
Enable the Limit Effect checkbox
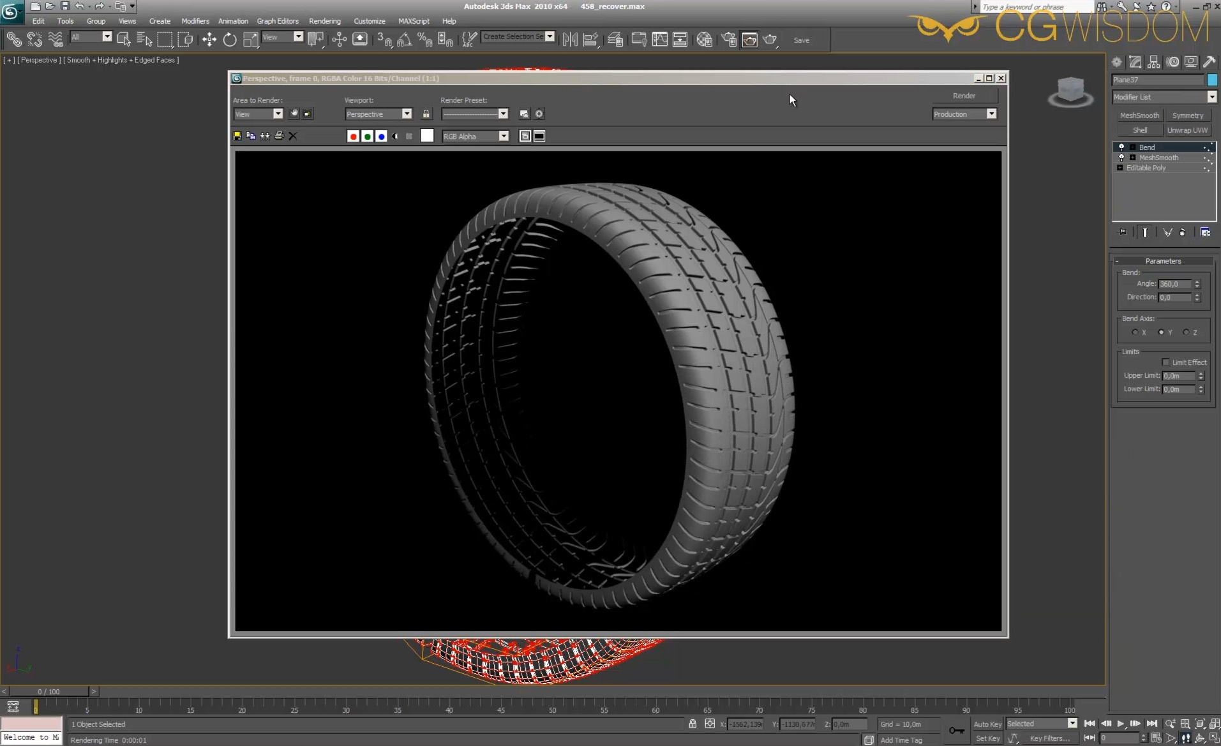[1165, 362]
